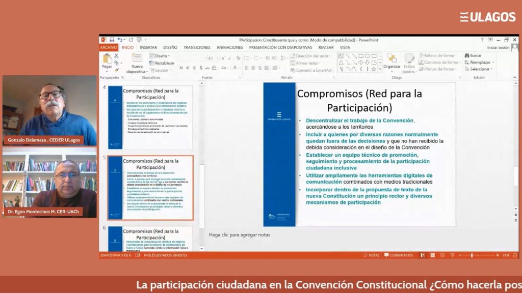
Task: Open the INSERTAR ribbon tab
Action: pyautogui.click(x=148, y=47)
